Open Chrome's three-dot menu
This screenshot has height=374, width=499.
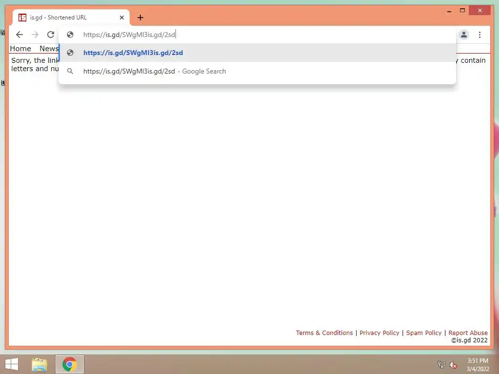point(480,35)
